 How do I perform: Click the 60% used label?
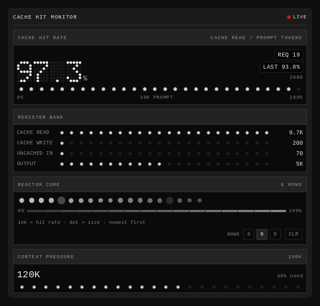click(290, 276)
